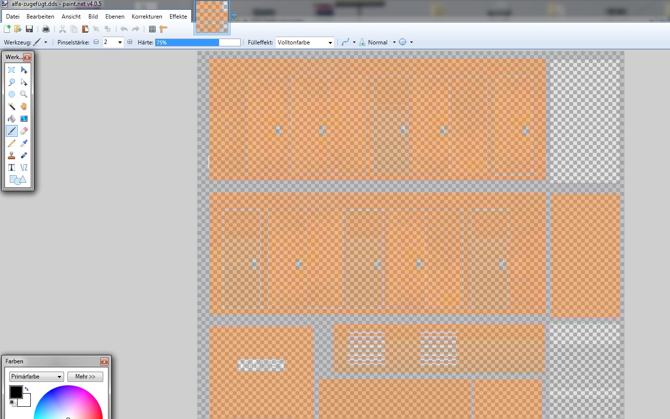Select the Pencil tool
The height and width of the screenshot is (419, 670).
click(x=12, y=143)
